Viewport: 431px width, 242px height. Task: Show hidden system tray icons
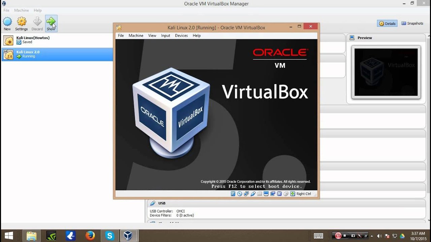(x=372, y=236)
